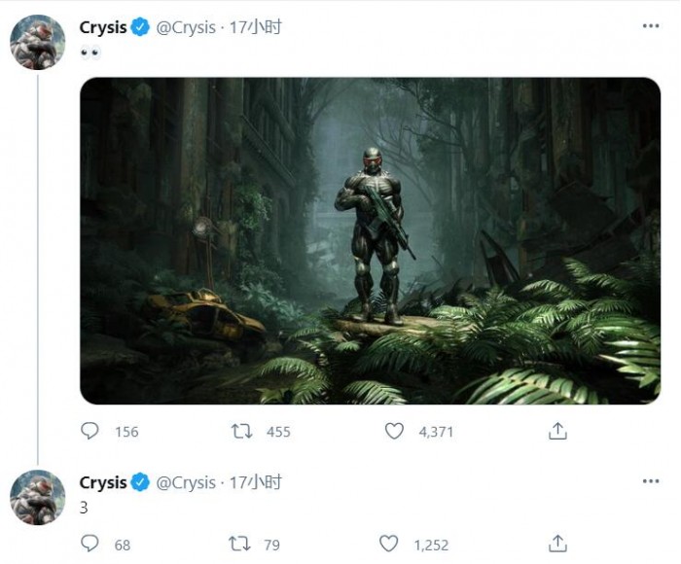681x564 pixels.
Task: Open more options on first tweet
Action: (x=650, y=27)
